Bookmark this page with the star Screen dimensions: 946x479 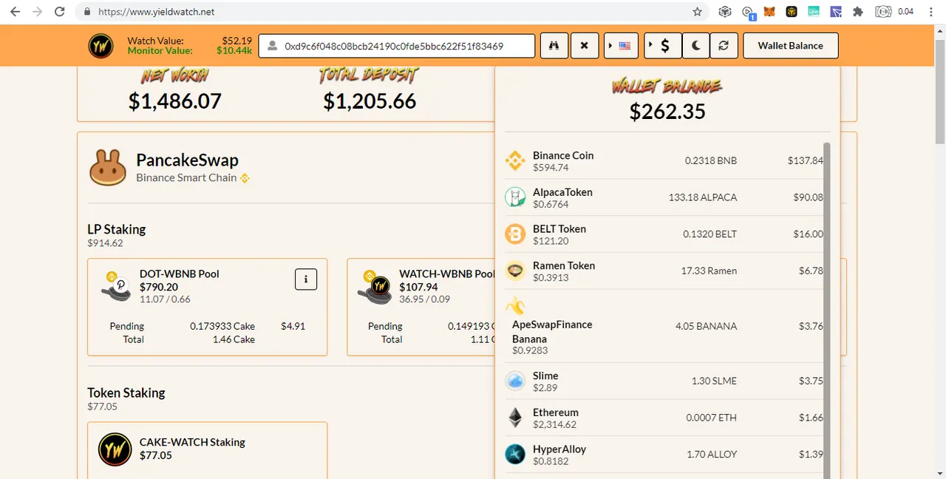tap(697, 12)
